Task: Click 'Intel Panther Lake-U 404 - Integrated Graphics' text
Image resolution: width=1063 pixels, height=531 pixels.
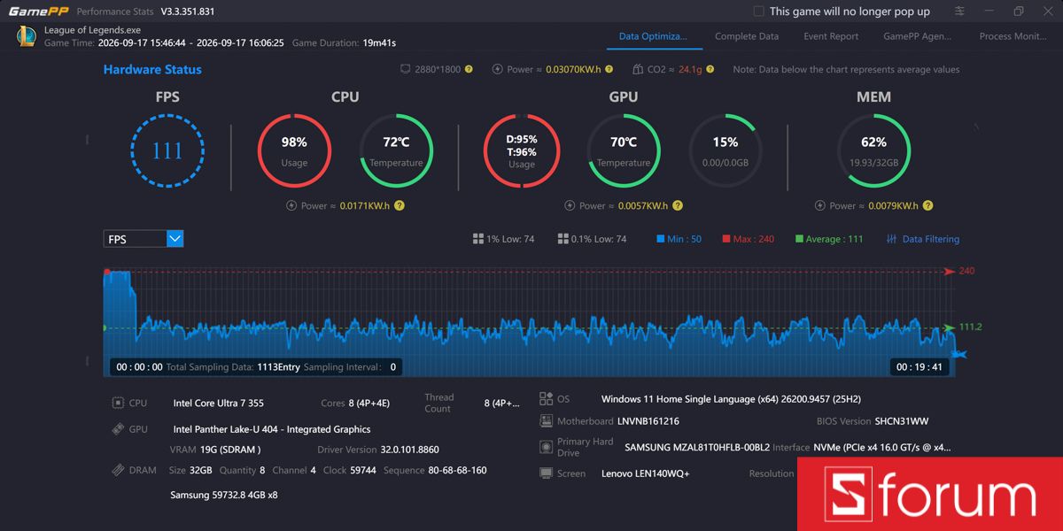Action: tap(272, 429)
